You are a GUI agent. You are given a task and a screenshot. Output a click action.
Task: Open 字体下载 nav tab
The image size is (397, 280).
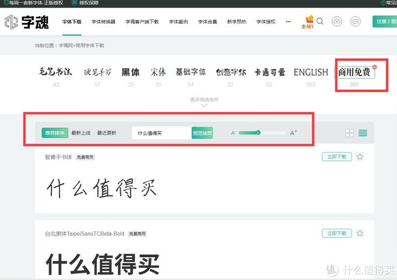tap(72, 22)
